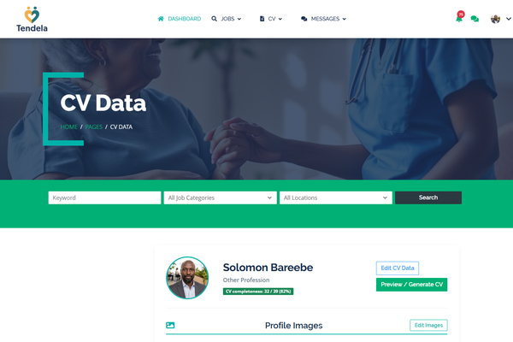Viewport: 513px width, 342px height.
Task: Open the All Job Categories dropdown
Action: [x=221, y=198]
